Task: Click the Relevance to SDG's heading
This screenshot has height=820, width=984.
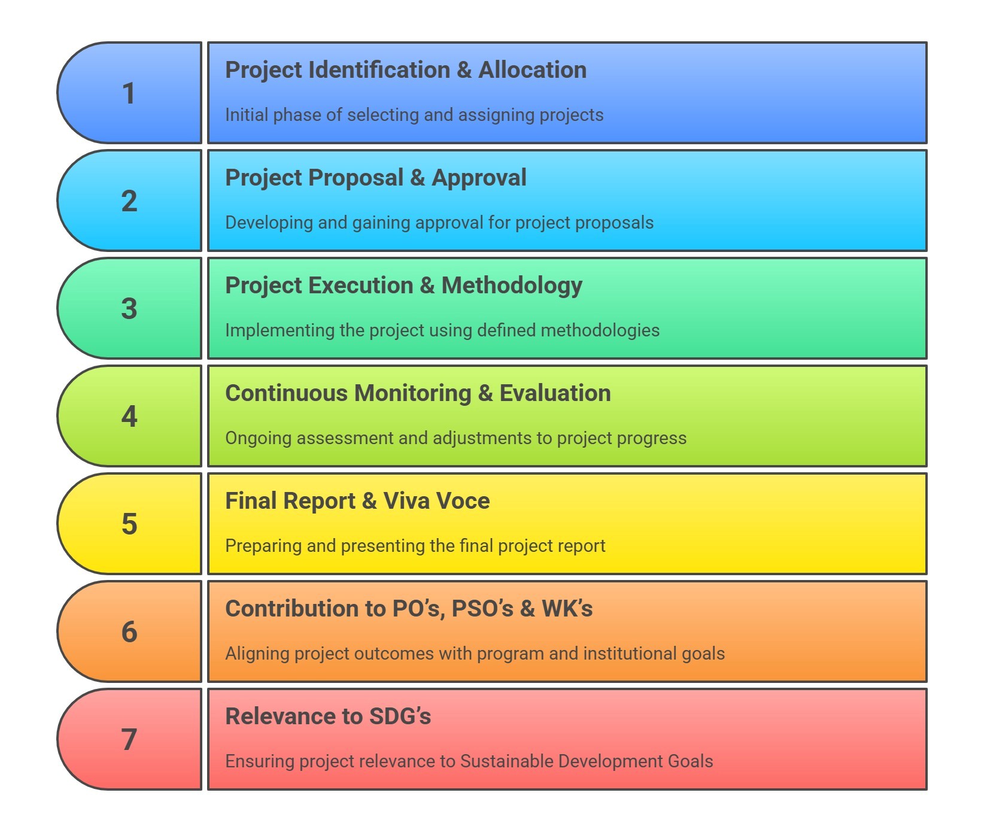Action: coord(328,716)
